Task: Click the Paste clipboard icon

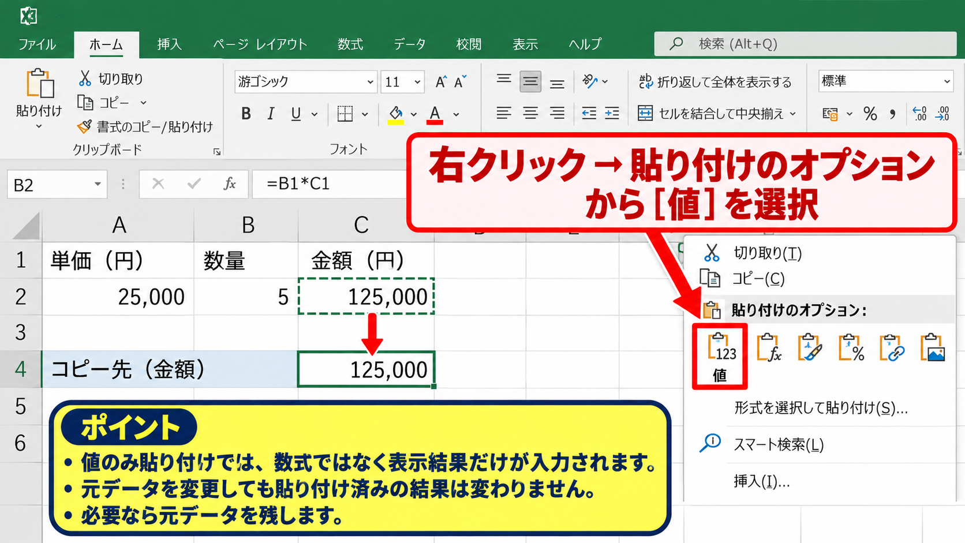Action: click(x=39, y=84)
